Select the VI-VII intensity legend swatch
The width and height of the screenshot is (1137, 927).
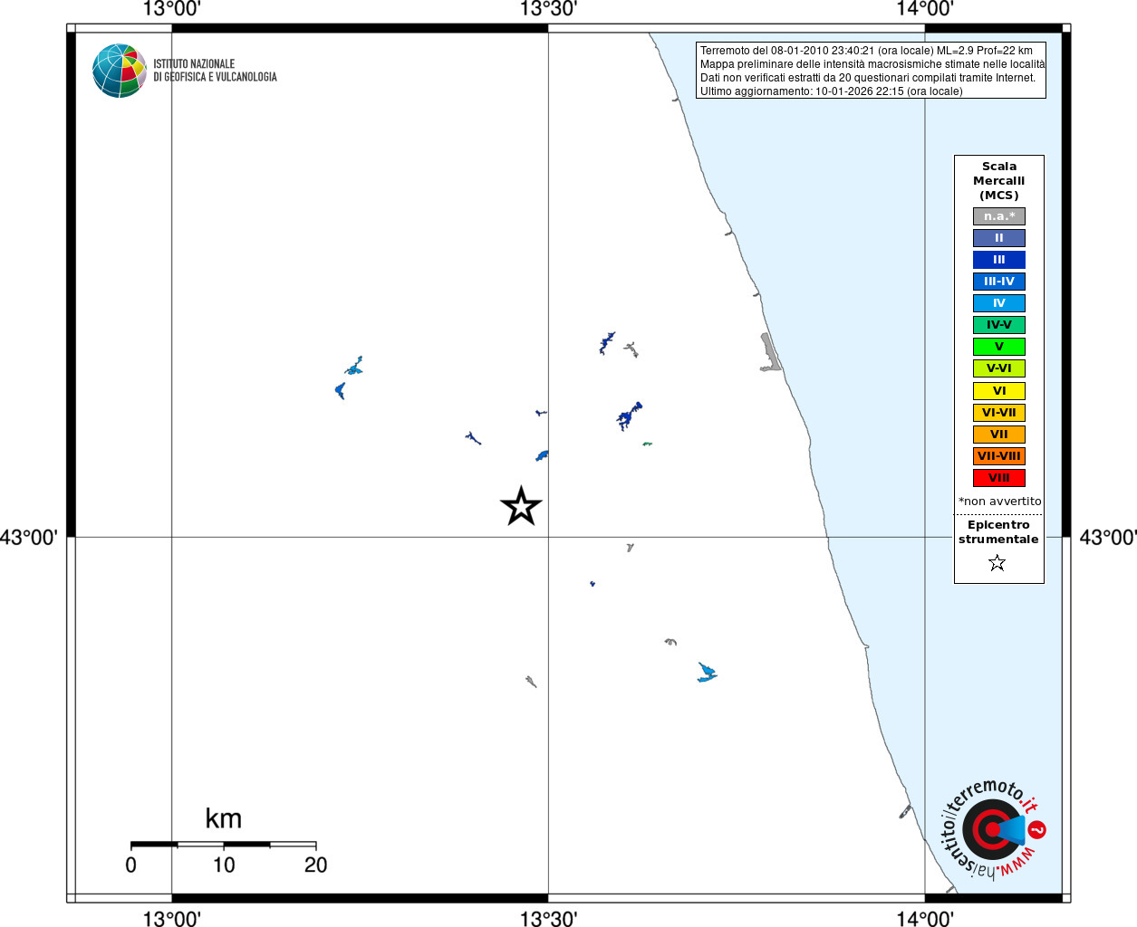point(998,413)
